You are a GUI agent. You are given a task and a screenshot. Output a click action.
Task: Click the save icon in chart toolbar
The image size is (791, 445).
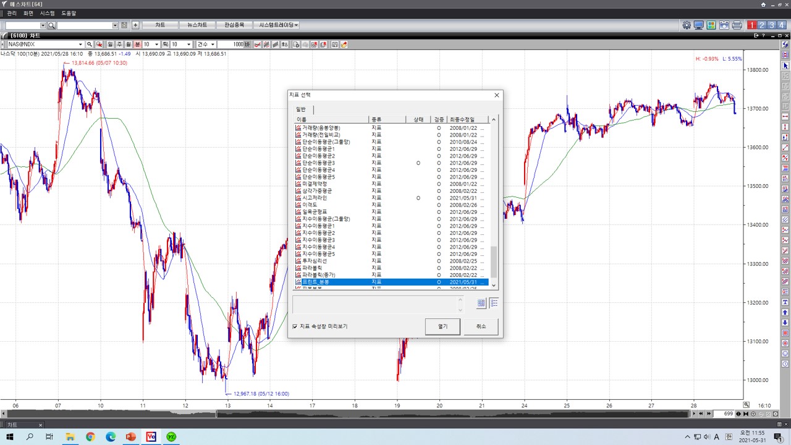tap(335, 44)
